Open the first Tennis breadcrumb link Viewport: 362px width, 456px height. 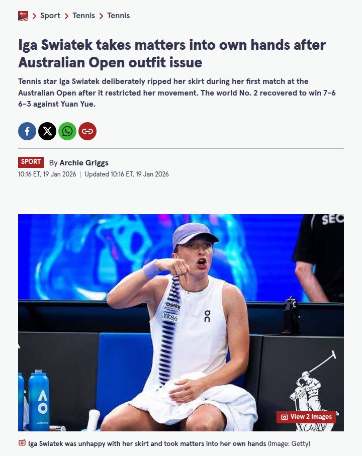click(83, 16)
